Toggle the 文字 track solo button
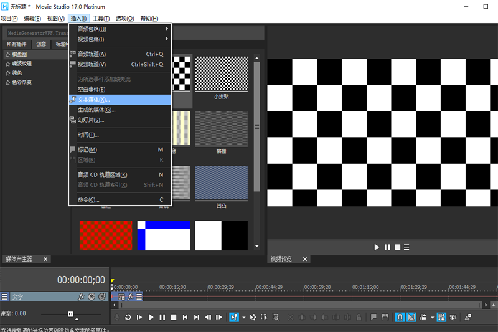 click(102, 297)
